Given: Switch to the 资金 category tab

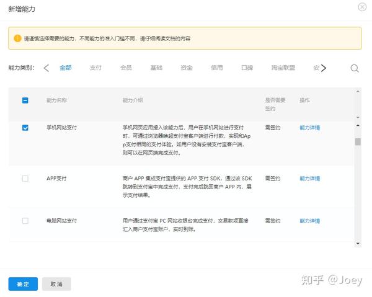Looking at the screenshot, I should tap(187, 68).
